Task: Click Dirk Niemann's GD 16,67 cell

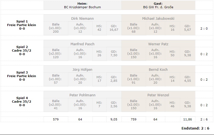Action: [x=113, y=28]
